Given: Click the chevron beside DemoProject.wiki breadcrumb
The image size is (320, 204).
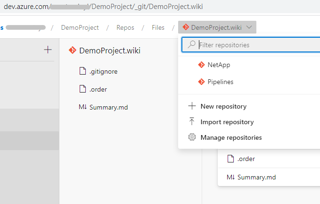Looking at the screenshot, I should (249, 27).
